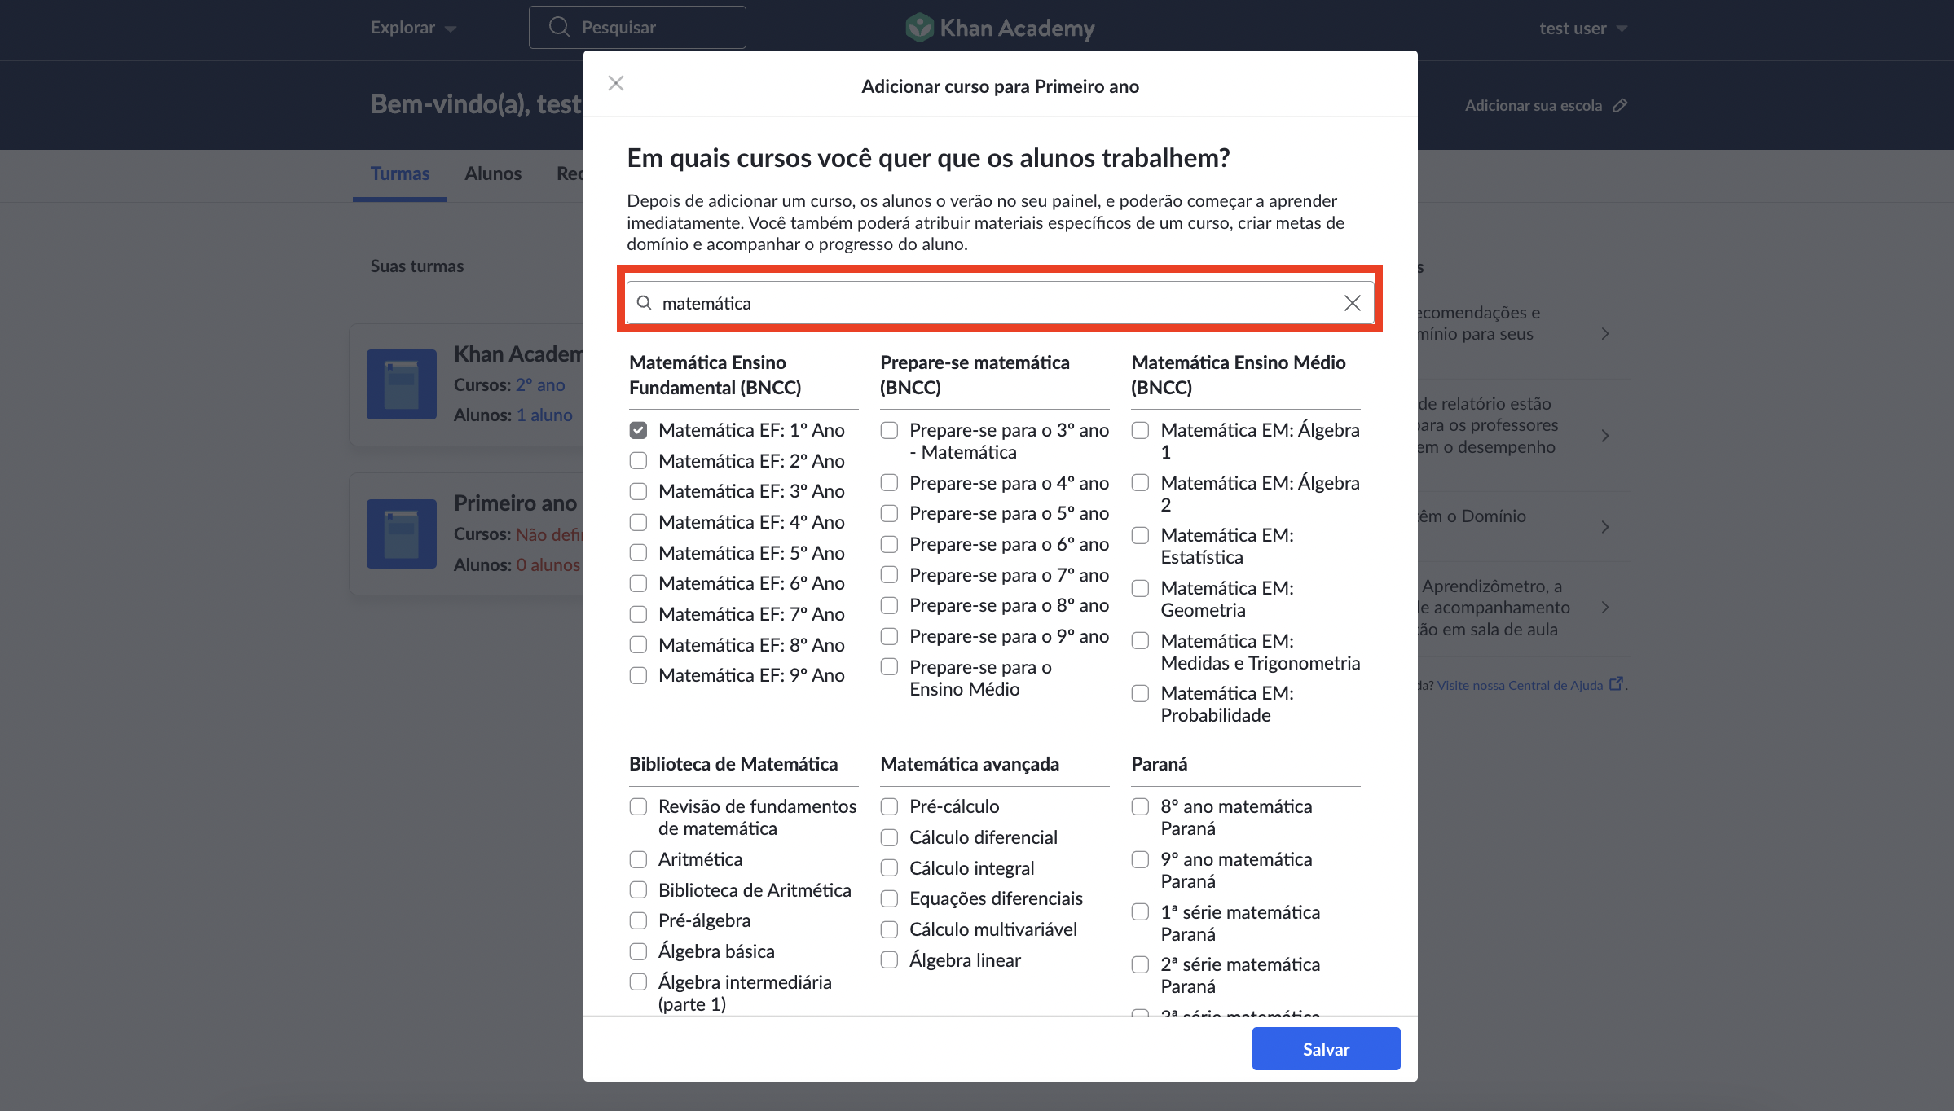Switch to the Alunos tab

point(493,173)
